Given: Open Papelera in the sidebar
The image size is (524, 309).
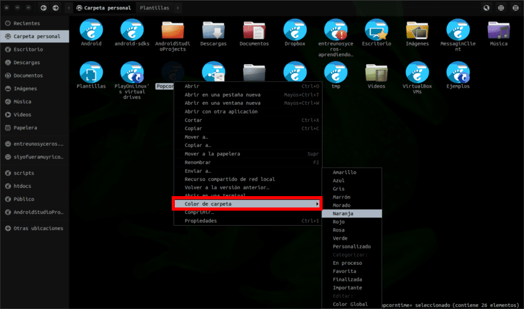Looking at the screenshot, I should [x=35, y=127].
